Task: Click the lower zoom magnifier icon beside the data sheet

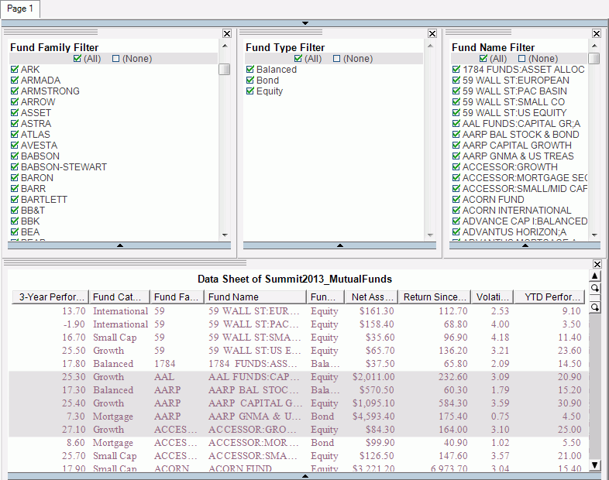Action: point(594,307)
